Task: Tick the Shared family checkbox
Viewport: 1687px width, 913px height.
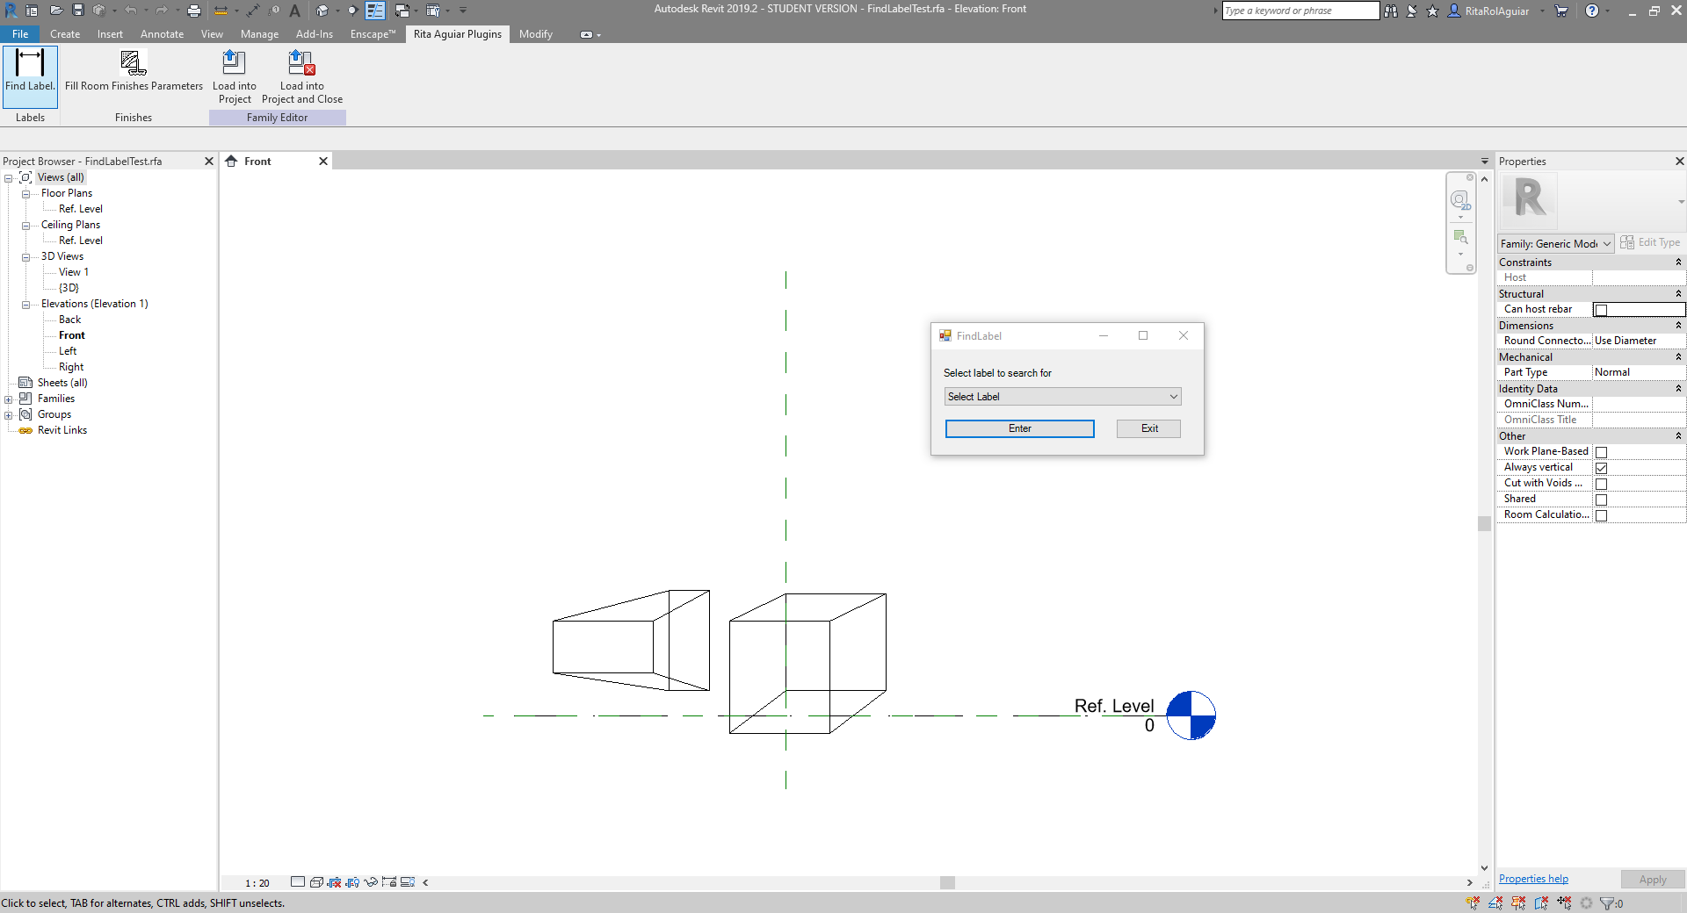Action: click(1602, 500)
